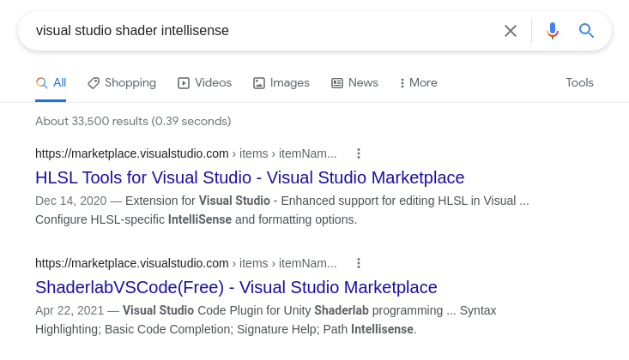Viewport: 629px width, 360px height.
Task: Clear the search box with the X icon
Action: pos(511,31)
